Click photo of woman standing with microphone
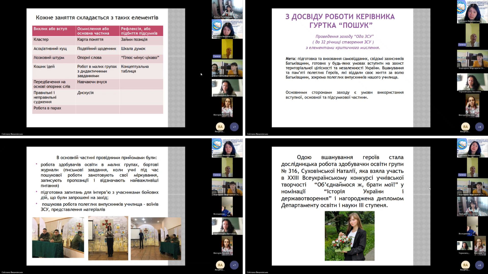The image size is (488, 274). (x=108, y=238)
